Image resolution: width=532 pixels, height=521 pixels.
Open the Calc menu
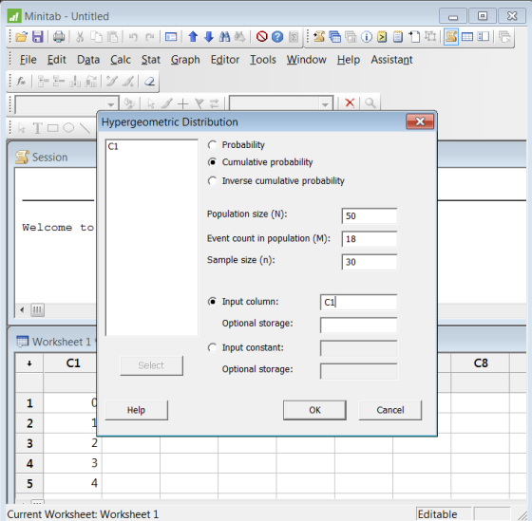click(121, 60)
